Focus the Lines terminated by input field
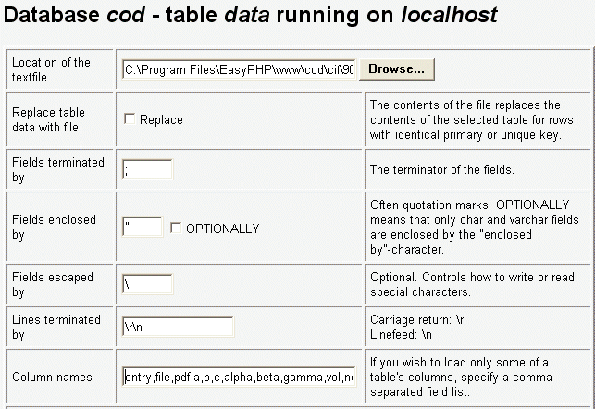 (x=178, y=327)
